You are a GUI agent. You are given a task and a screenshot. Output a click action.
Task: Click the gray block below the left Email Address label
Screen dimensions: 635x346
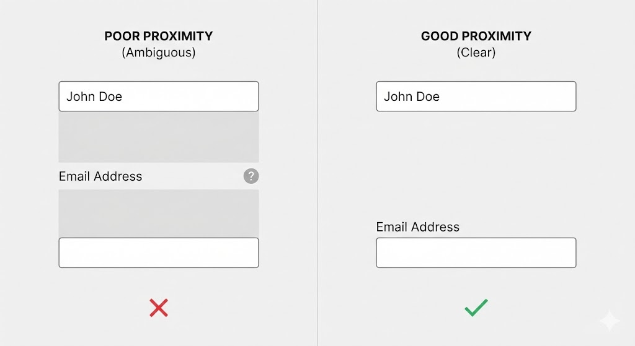point(159,213)
